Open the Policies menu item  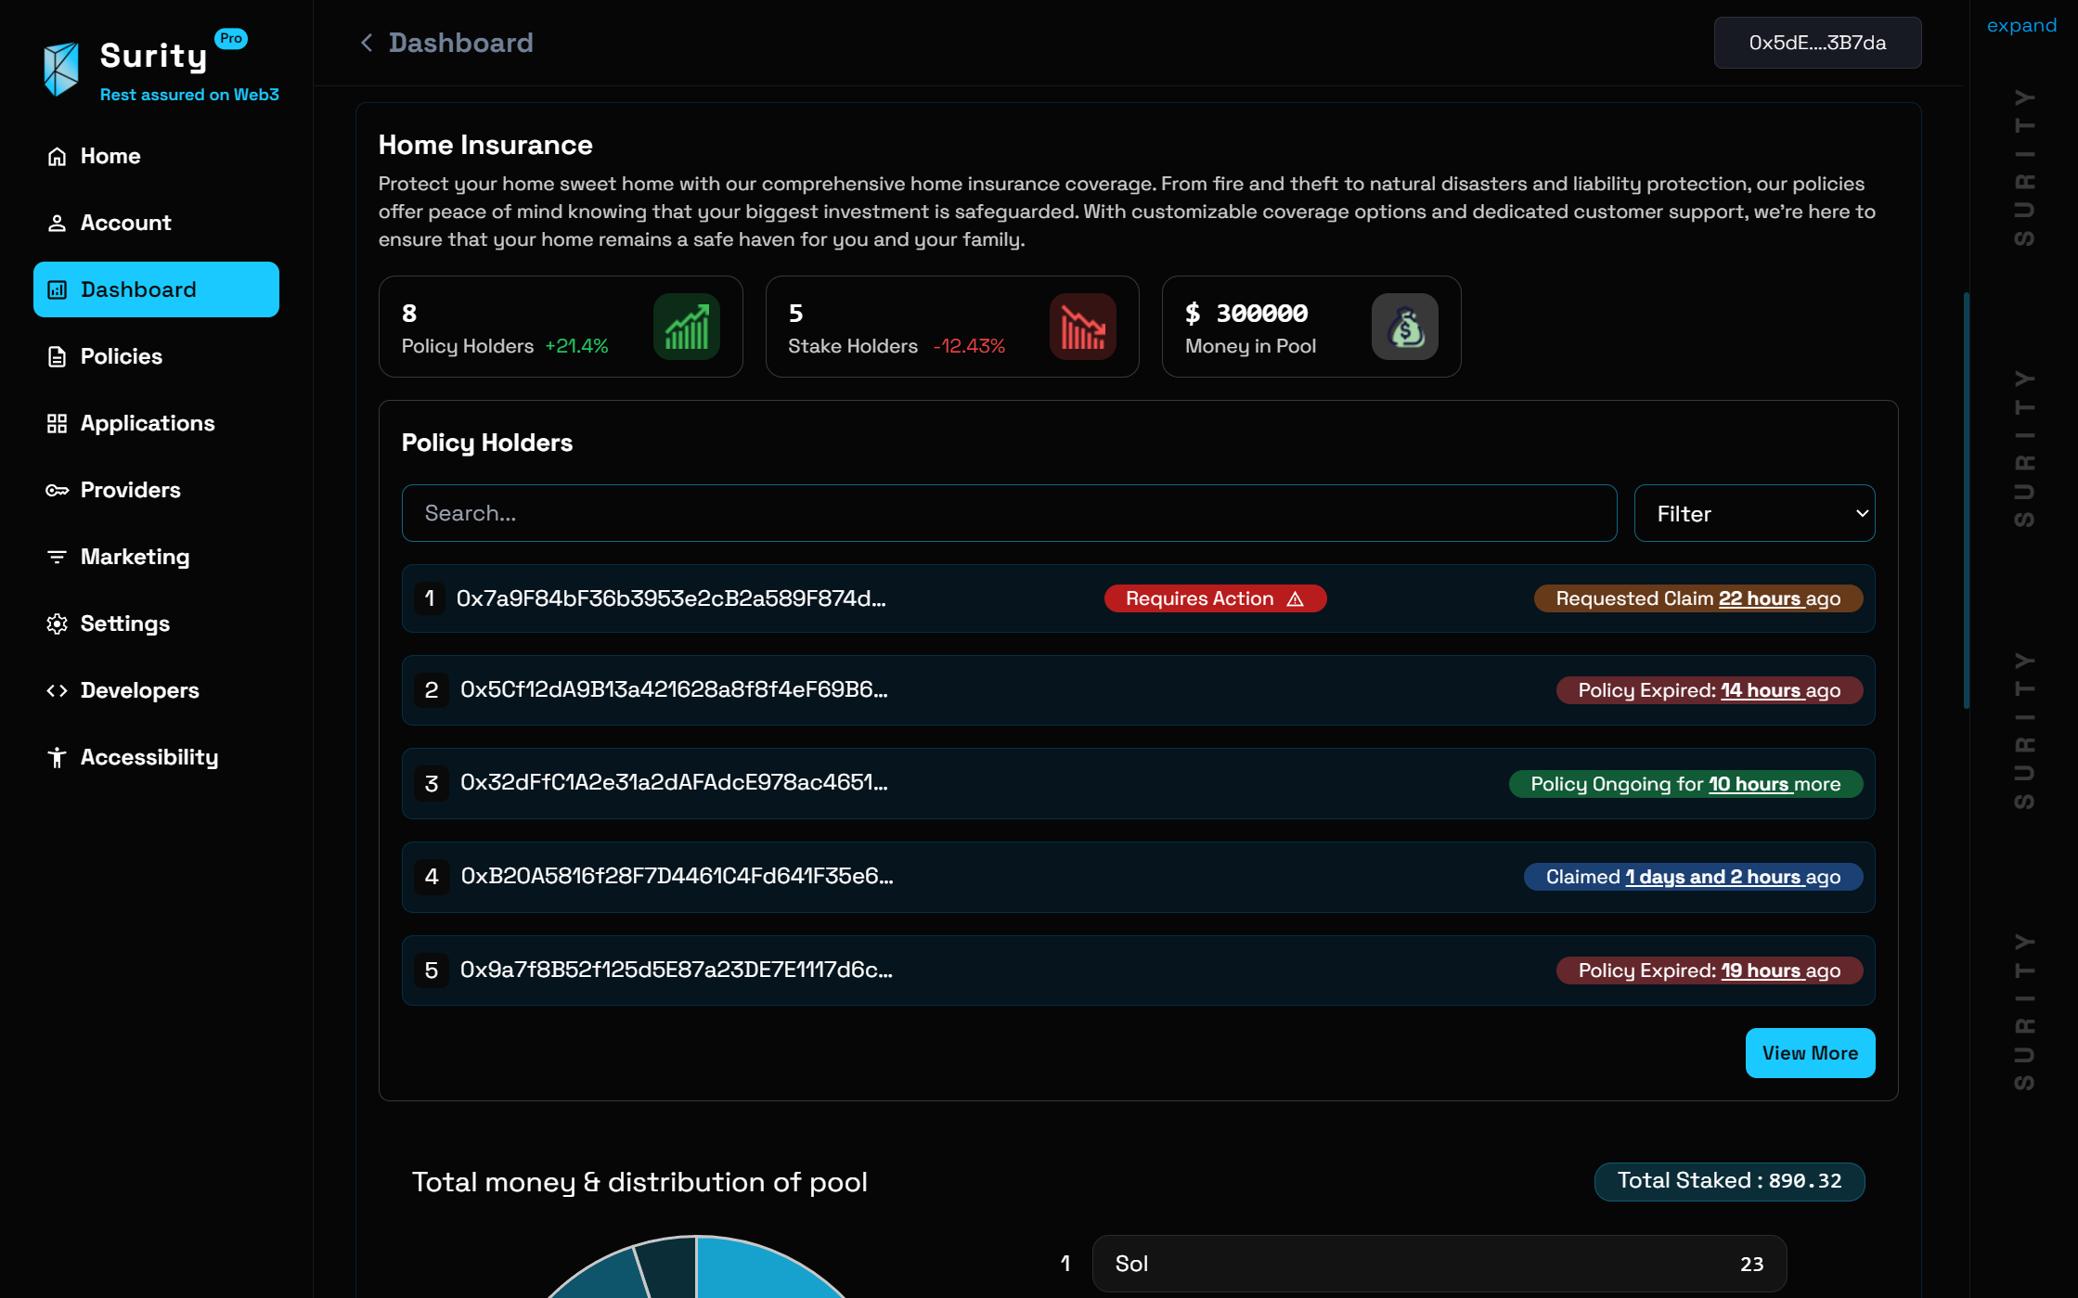(x=121, y=356)
